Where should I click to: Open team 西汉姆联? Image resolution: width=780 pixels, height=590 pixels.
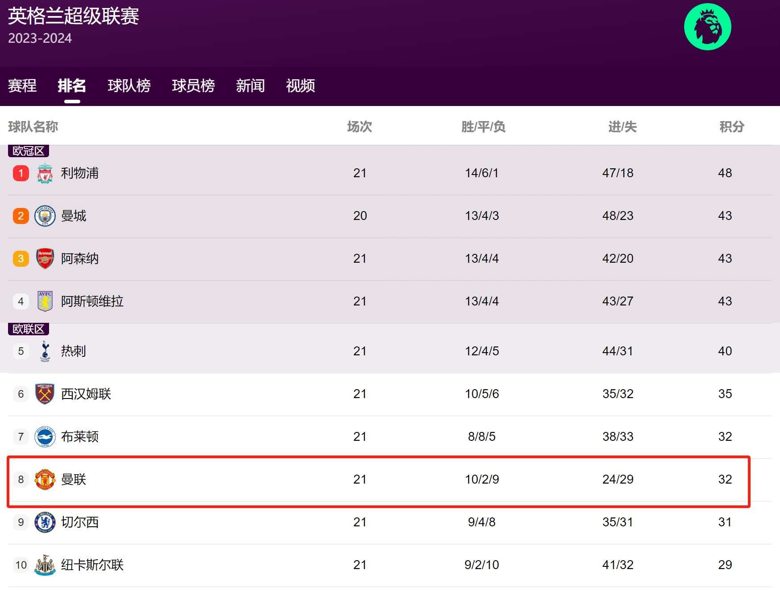click(x=86, y=394)
